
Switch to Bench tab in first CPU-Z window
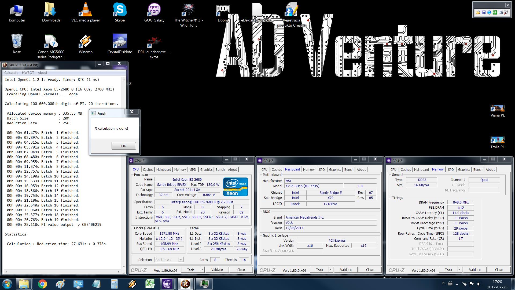pos(220,169)
